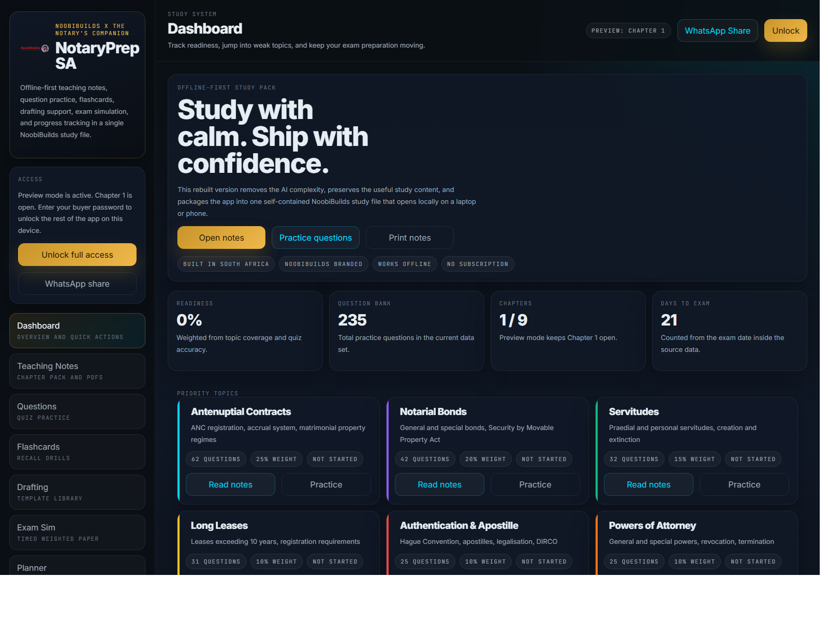Start Practice questions from the hero banner
Image resolution: width=828 pixels, height=621 pixels.
(316, 238)
